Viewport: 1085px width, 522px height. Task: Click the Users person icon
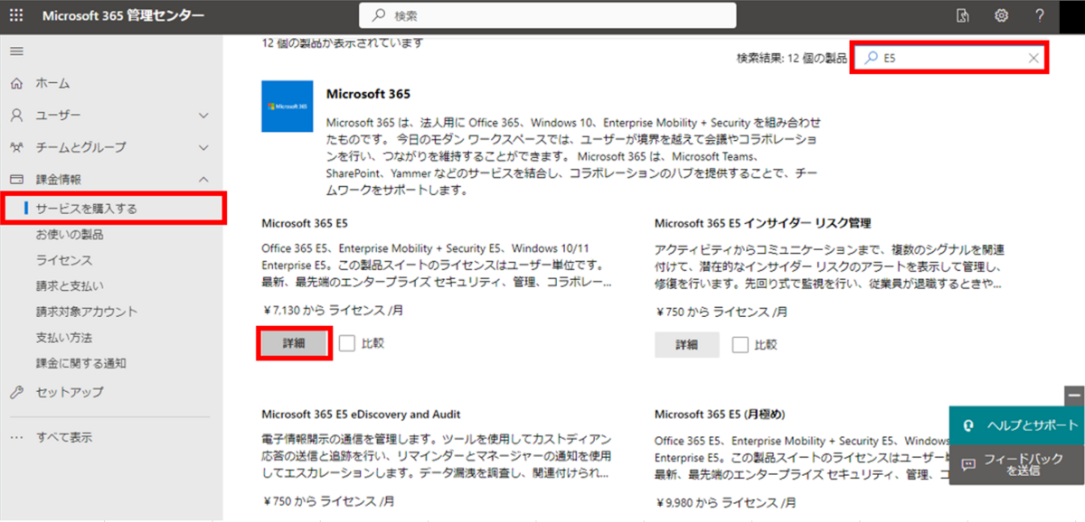tap(16, 116)
